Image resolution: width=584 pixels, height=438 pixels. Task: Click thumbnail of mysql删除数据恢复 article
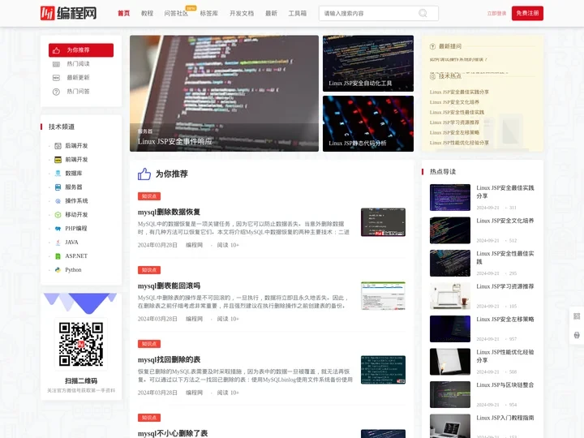[x=383, y=222]
